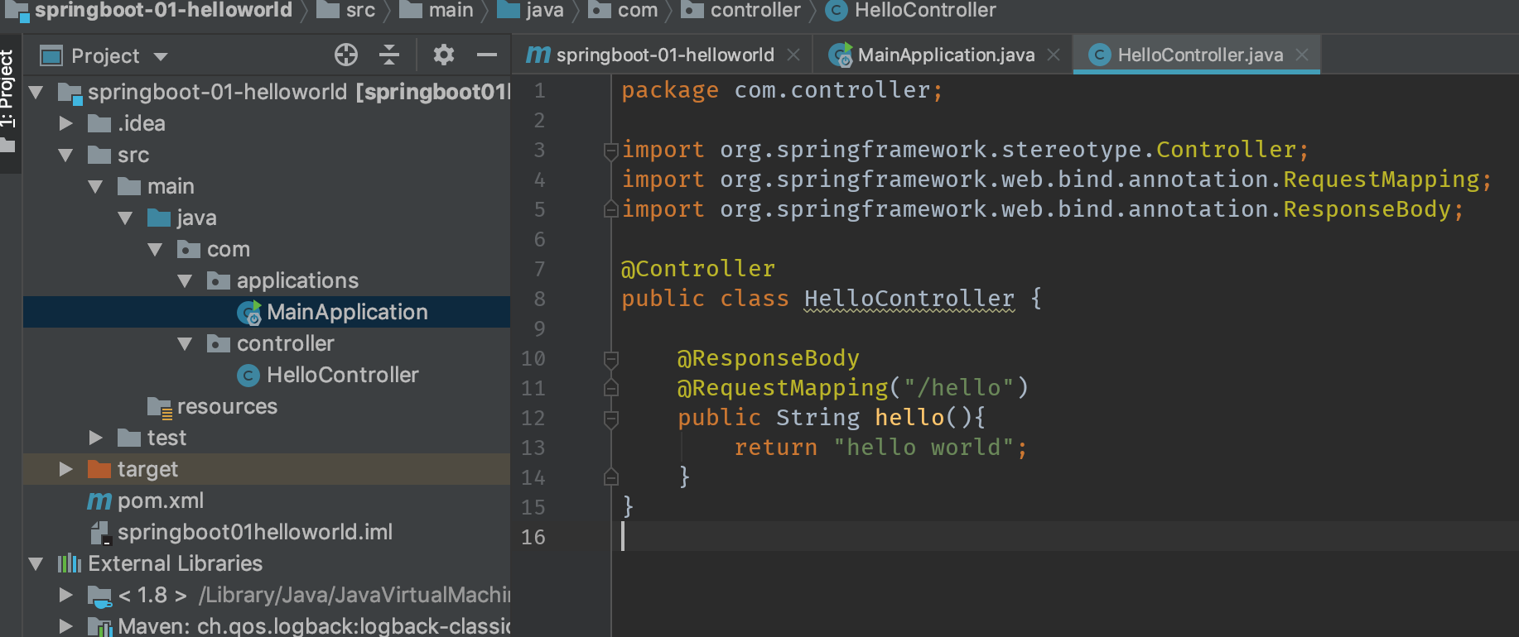Collapse External Libraries node
Screen dimensions: 1519x637
[36, 563]
